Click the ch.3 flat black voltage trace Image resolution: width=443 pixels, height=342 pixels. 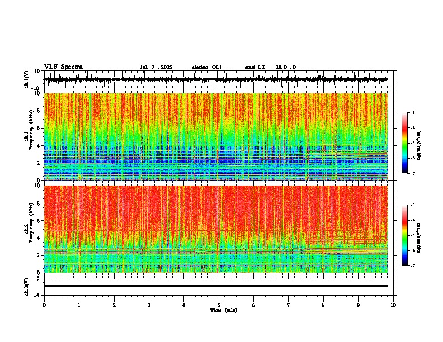click(x=216, y=286)
